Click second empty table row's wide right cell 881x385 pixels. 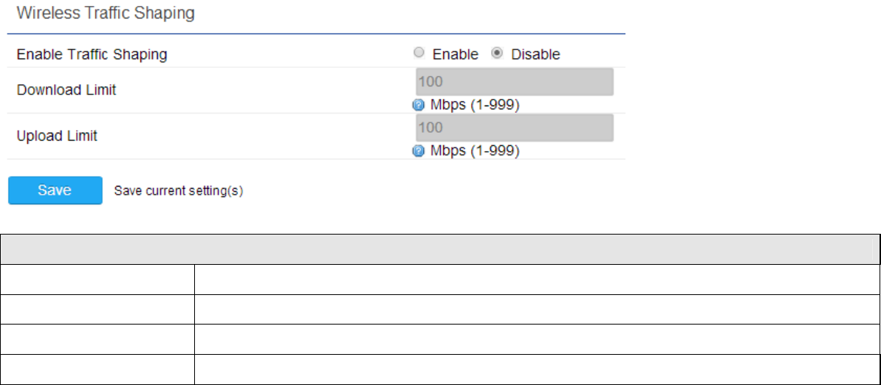tap(536, 310)
